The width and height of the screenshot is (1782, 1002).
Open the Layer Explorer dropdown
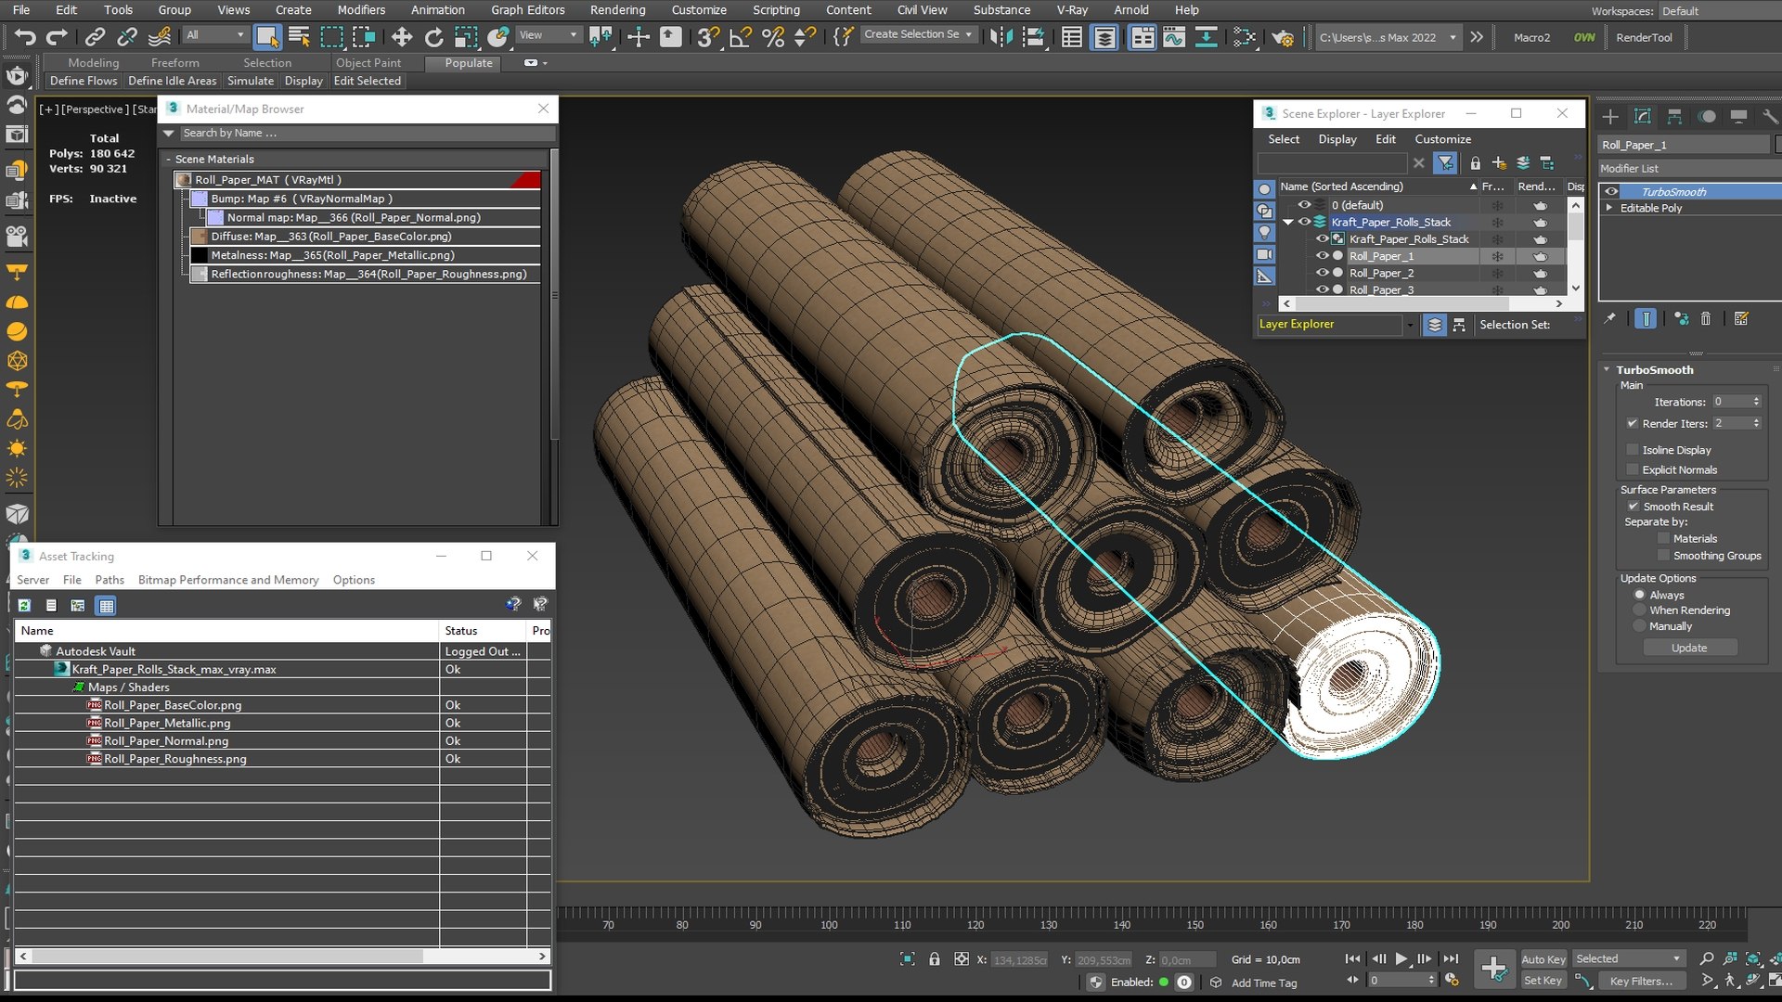point(1410,325)
